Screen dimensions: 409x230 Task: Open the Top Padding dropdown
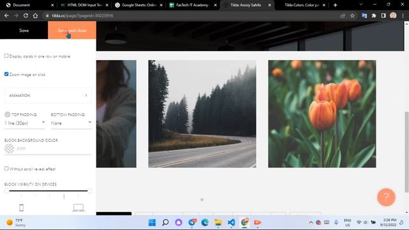point(24,123)
